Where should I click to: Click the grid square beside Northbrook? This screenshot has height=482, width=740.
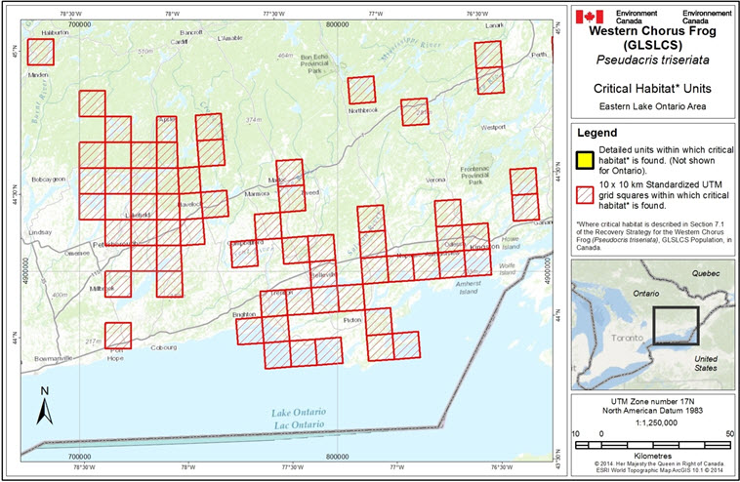click(x=362, y=90)
